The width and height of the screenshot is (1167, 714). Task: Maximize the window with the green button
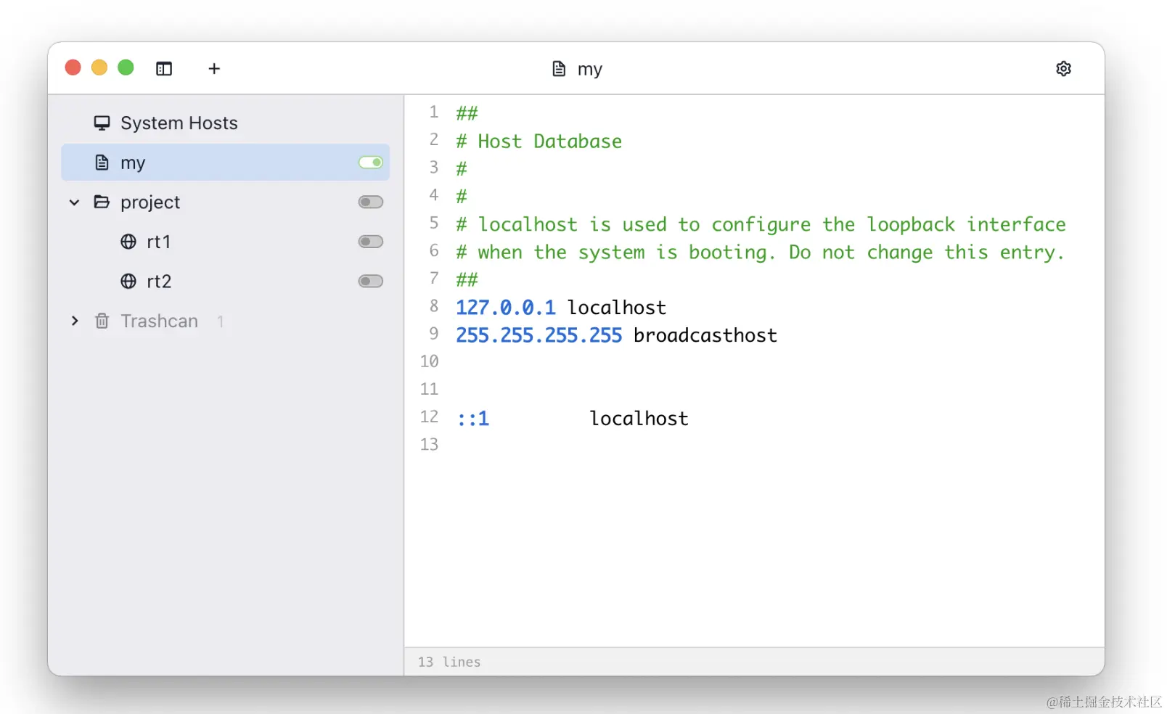pos(126,67)
